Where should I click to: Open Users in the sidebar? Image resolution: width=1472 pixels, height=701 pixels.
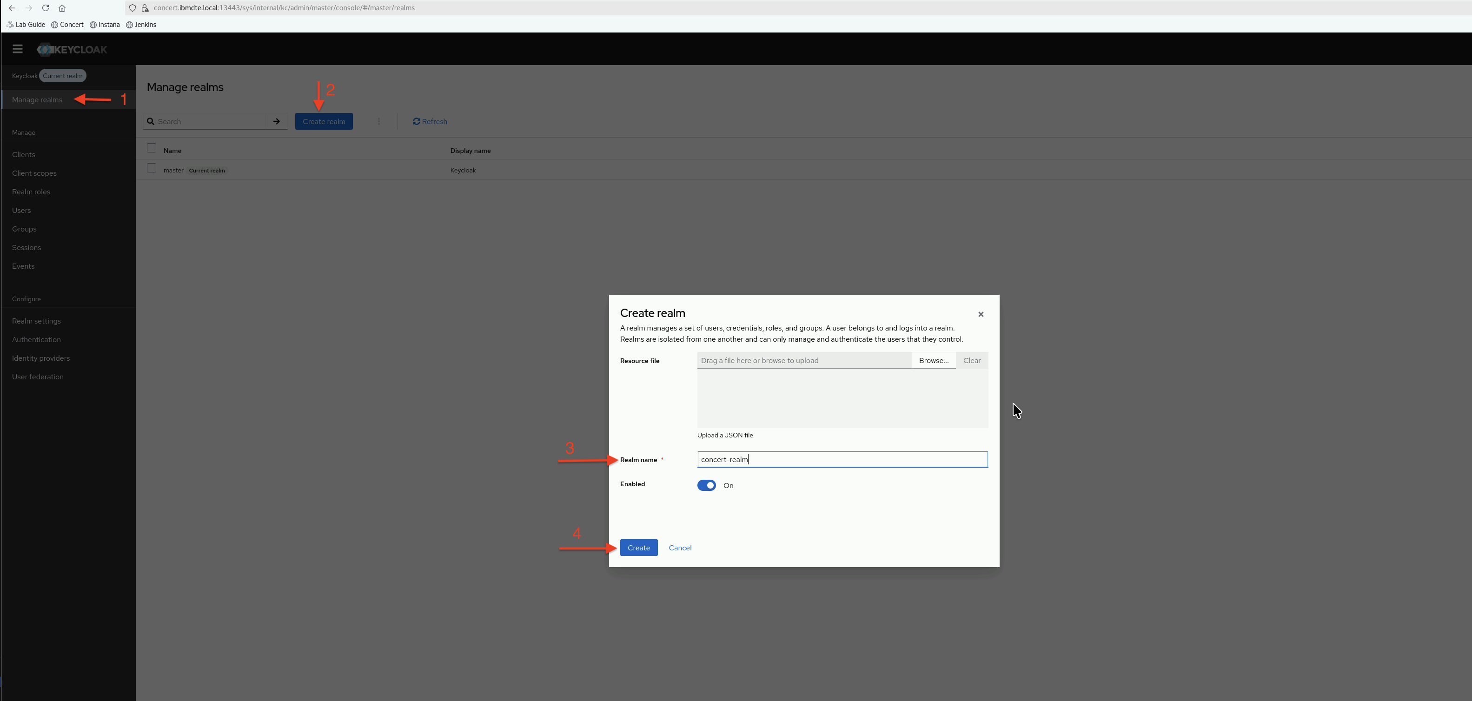pos(21,211)
